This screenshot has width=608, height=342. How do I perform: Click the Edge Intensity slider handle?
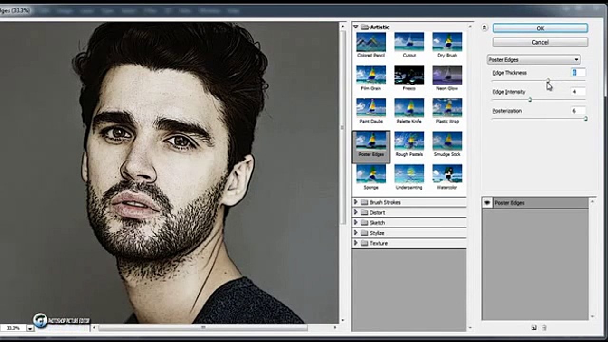coord(530,99)
